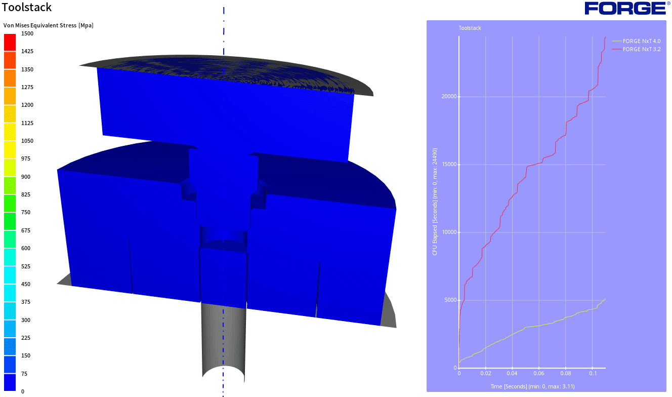
Task: Click the CPU Elapsed y-axis label
Action: click(x=435, y=202)
